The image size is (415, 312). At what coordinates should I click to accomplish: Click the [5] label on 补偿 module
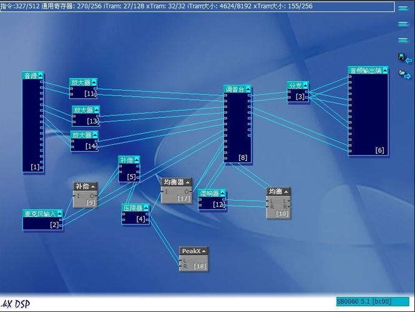pos(131,177)
